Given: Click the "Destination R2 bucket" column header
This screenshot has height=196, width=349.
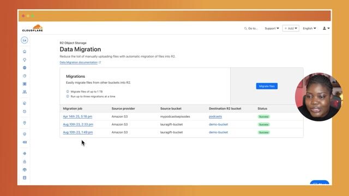Looking at the screenshot, I should point(225,109).
